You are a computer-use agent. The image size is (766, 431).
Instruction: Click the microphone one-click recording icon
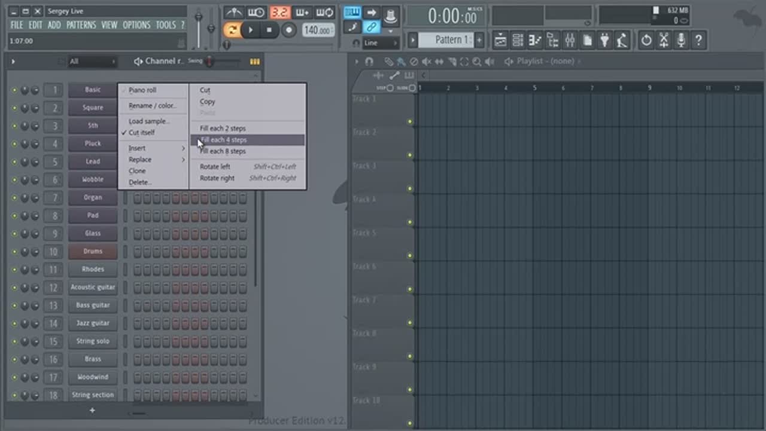681,40
